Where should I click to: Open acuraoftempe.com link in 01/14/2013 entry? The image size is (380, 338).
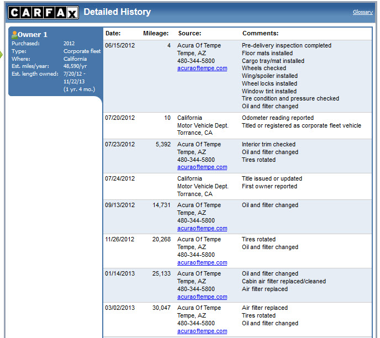(x=202, y=297)
